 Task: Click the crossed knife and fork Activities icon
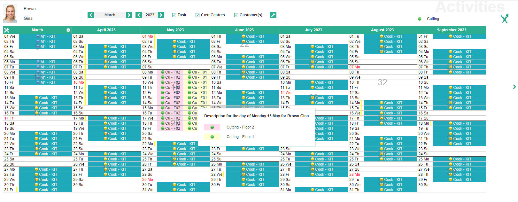[505, 19]
